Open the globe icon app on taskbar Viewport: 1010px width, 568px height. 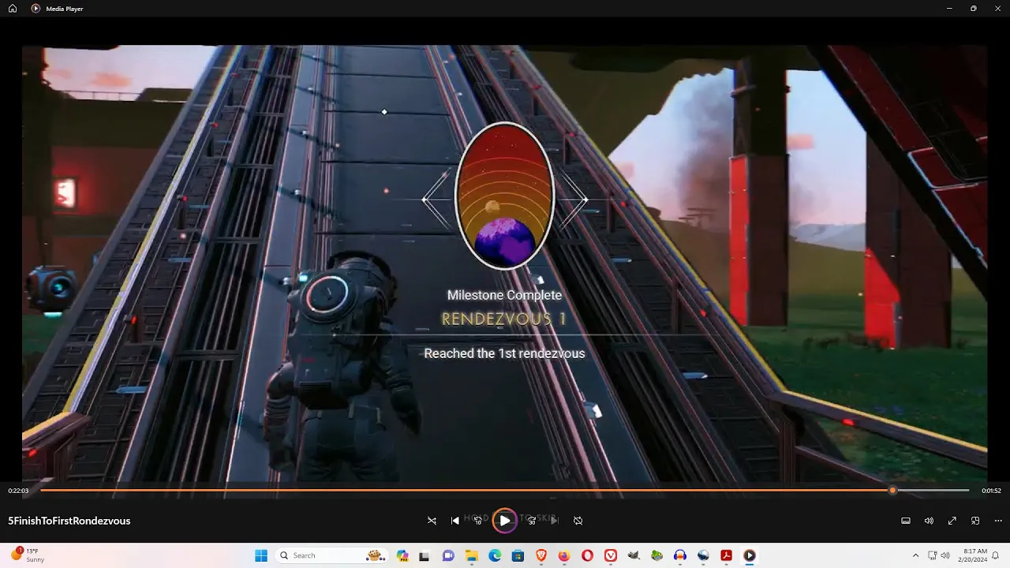point(703,555)
